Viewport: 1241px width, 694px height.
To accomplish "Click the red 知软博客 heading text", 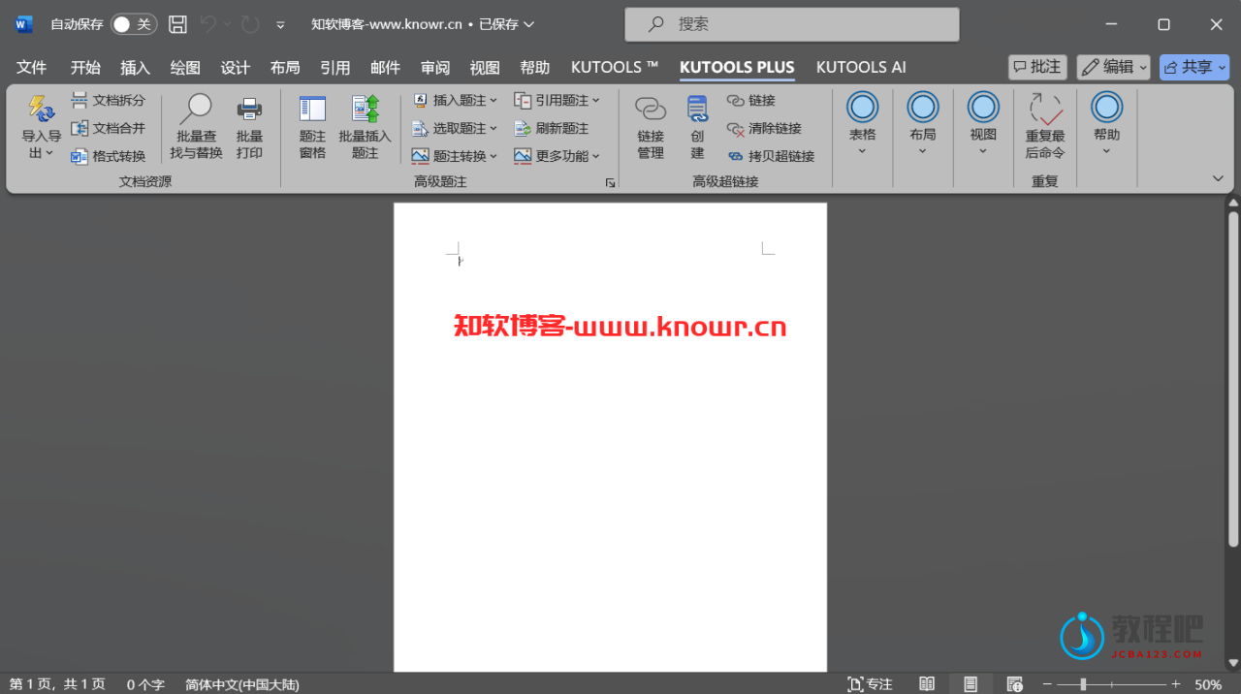I will coord(620,327).
